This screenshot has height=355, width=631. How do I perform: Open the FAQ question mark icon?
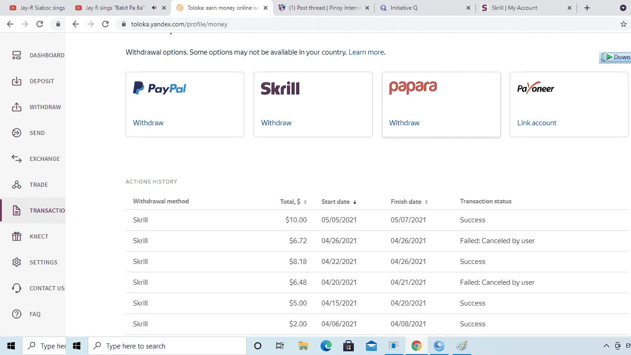point(17,314)
